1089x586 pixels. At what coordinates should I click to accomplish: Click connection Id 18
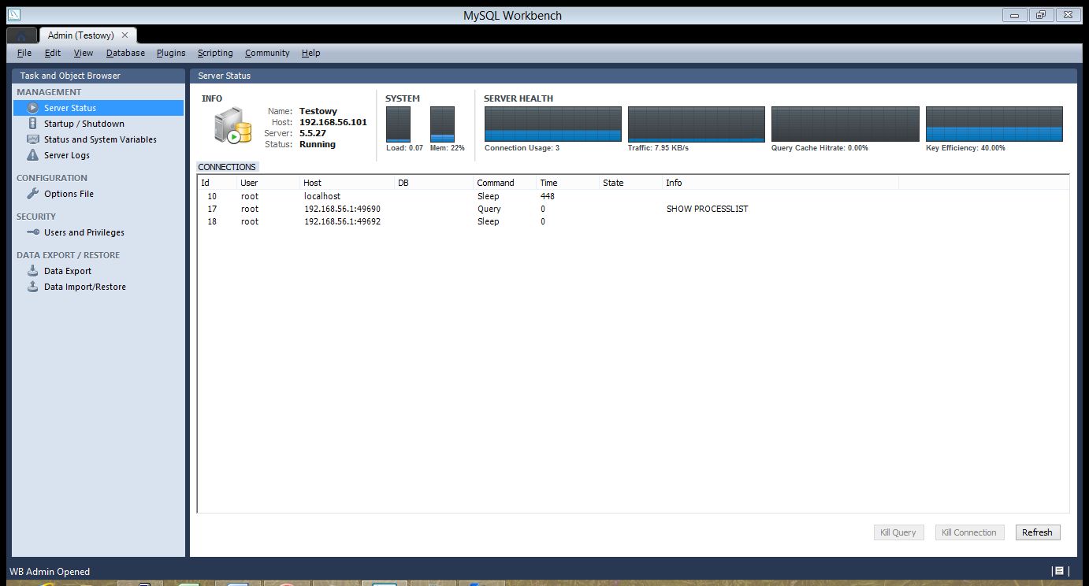[212, 221]
